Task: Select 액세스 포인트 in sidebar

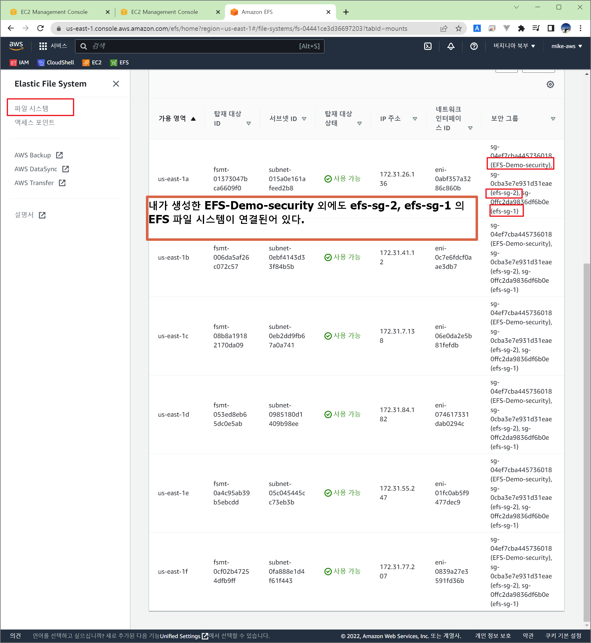Action: coord(34,122)
